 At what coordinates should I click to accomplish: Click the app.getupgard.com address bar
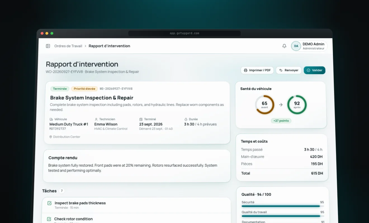(184, 33)
